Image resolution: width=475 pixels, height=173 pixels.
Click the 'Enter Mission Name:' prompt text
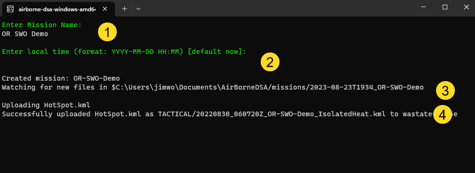click(42, 25)
